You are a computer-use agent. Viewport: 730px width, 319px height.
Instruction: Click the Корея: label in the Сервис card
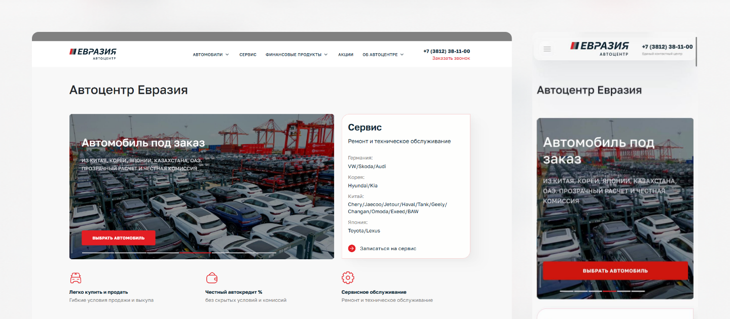click(x=356, y=177)
